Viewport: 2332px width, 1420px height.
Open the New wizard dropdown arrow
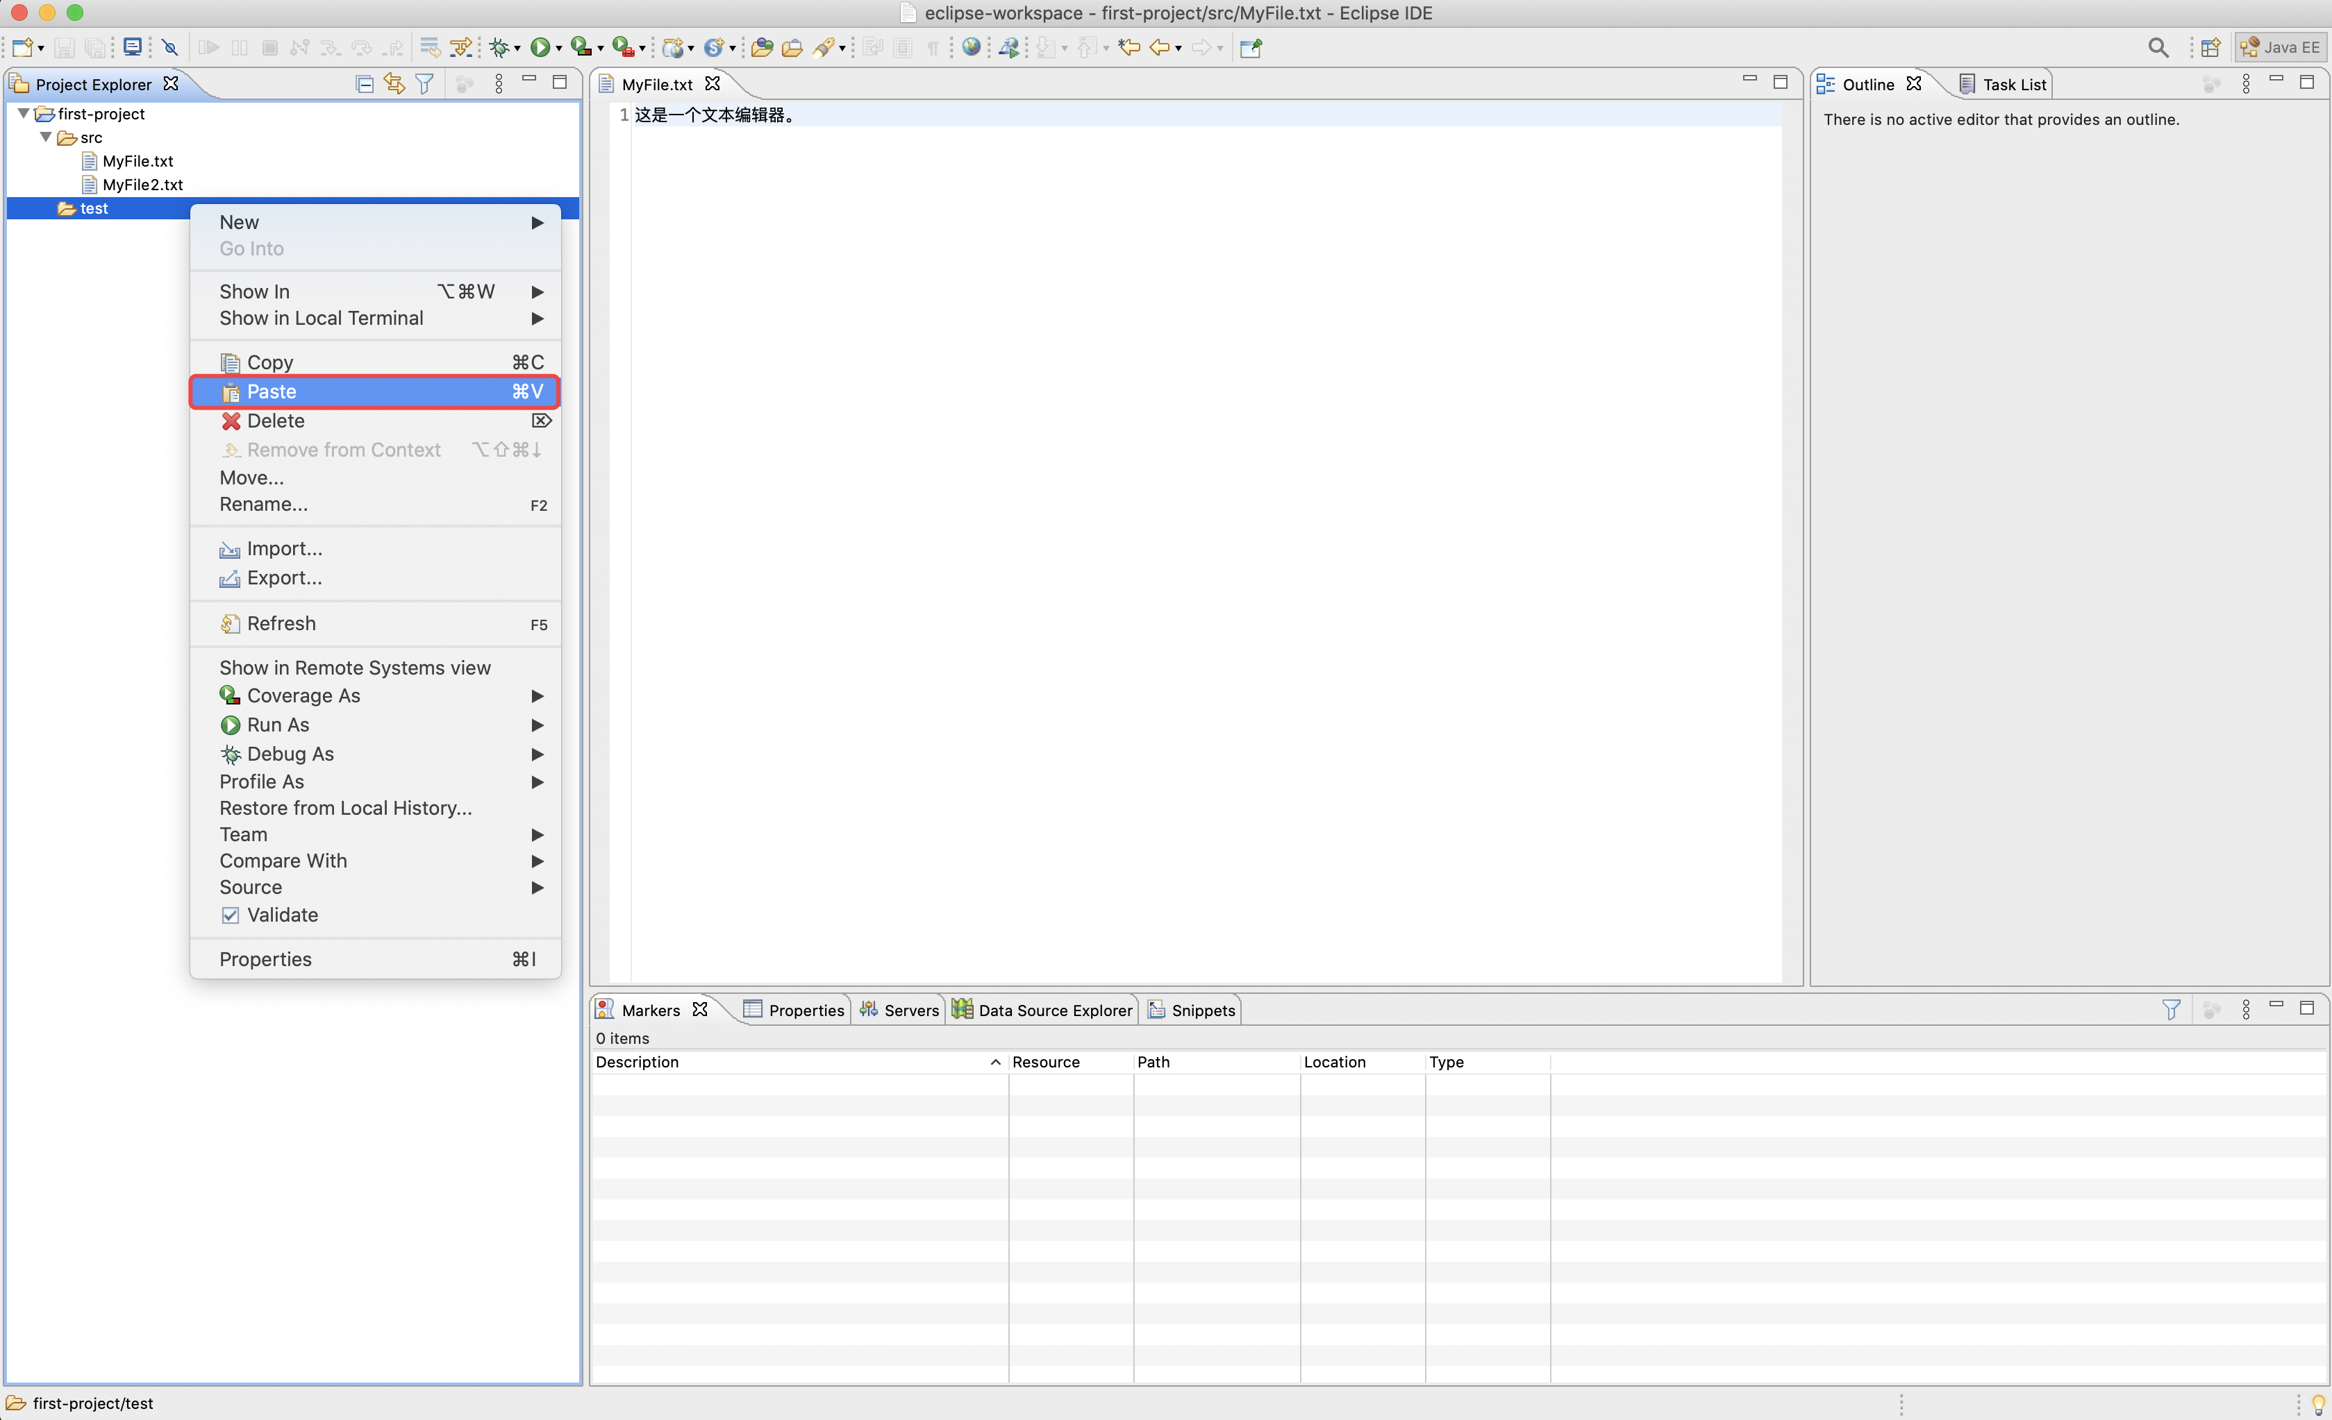point(41,49)
